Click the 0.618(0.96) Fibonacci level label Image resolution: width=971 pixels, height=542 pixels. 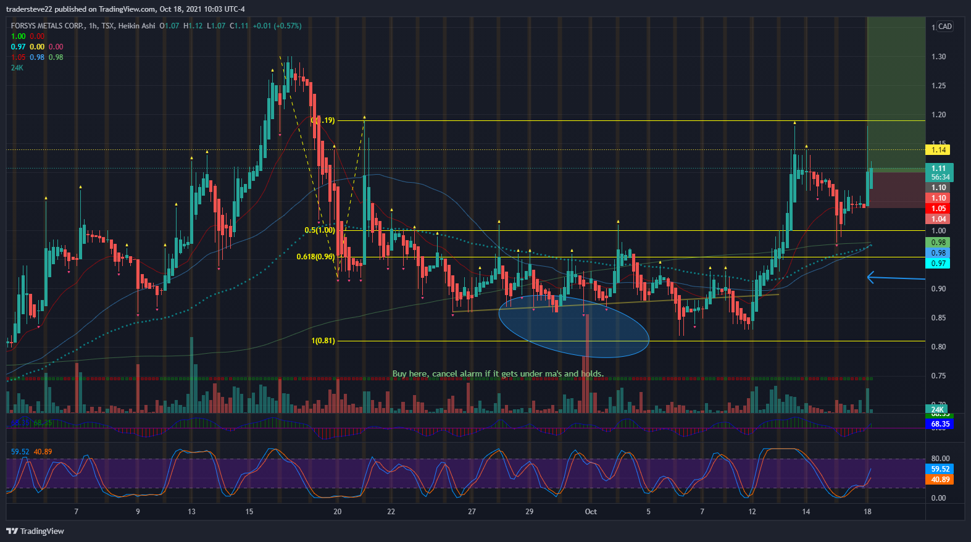[x=315, y=257]
